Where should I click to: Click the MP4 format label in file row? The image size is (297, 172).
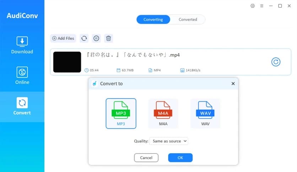(157, 70)
